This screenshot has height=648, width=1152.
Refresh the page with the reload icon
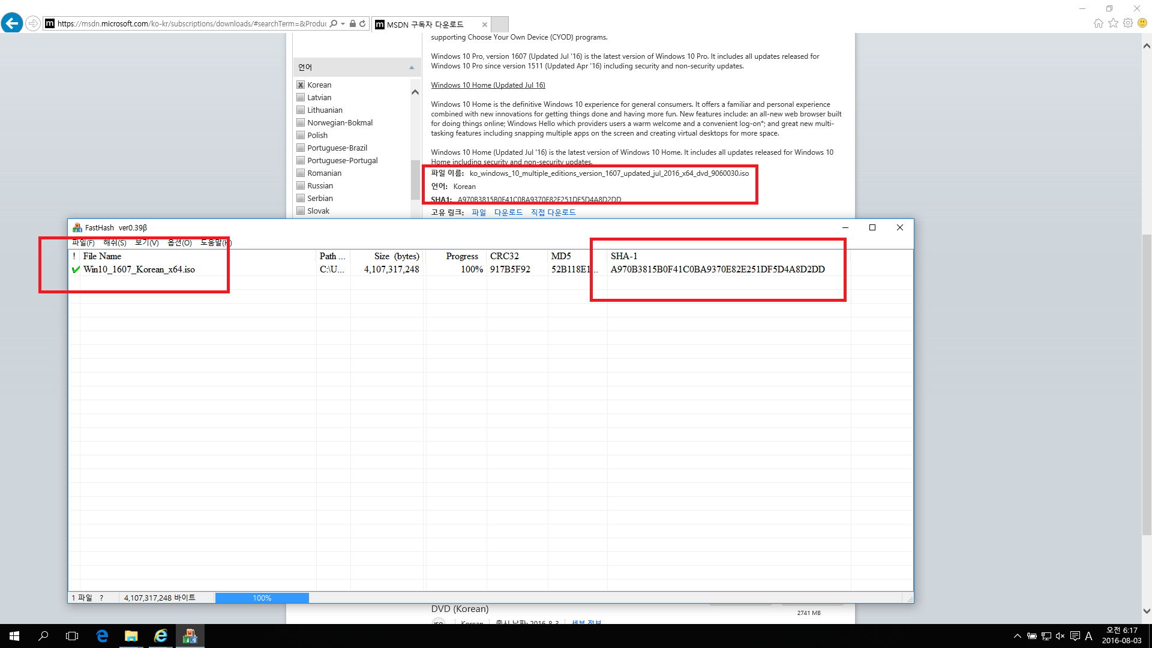pos(362,23)
